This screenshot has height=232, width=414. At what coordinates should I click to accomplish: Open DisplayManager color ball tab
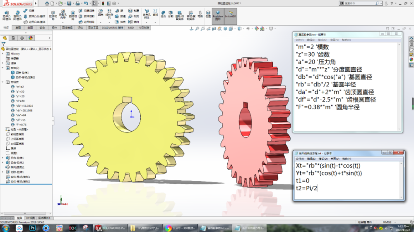point(31,38)
